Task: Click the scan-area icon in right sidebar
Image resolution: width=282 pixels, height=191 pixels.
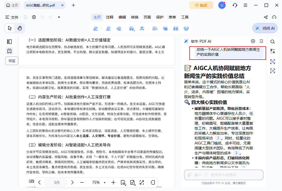Action: 272,62
